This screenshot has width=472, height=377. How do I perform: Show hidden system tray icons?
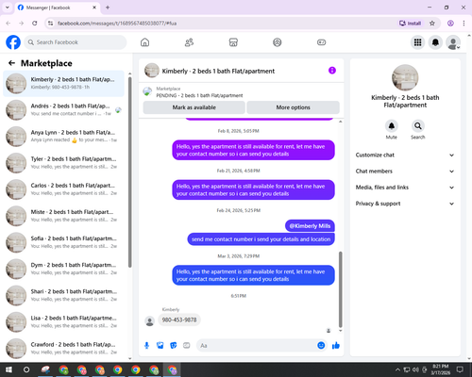pos(397,369)
